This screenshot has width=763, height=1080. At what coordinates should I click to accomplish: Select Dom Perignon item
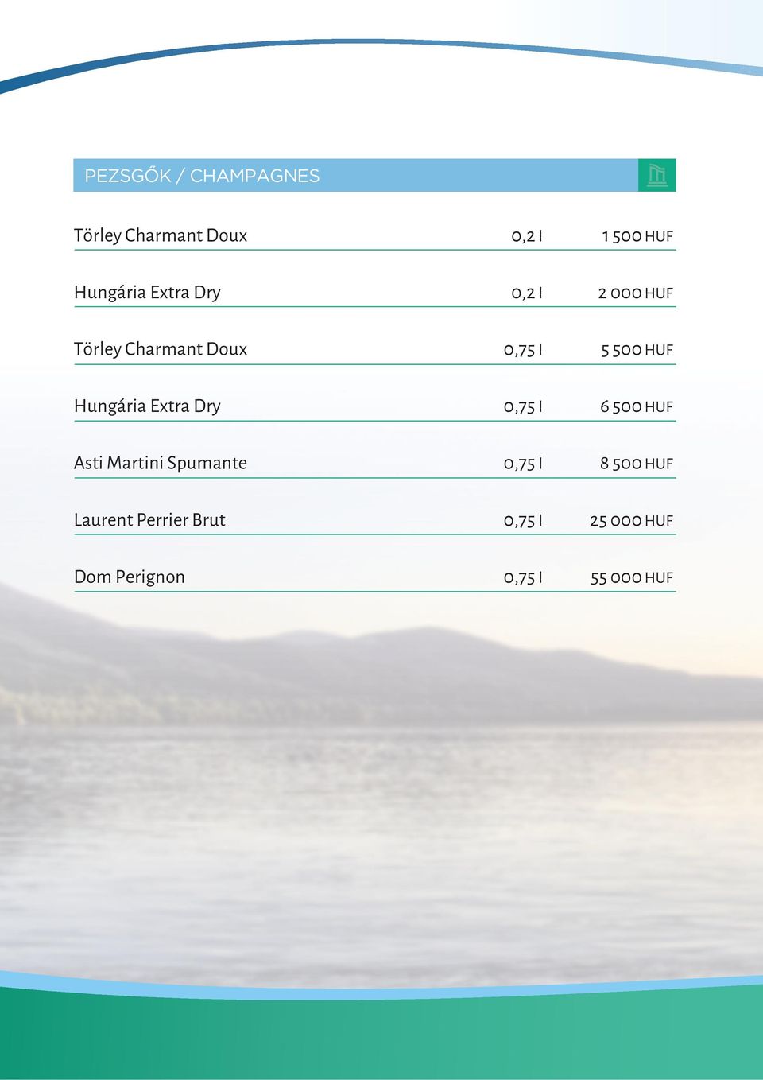point(130,577)
